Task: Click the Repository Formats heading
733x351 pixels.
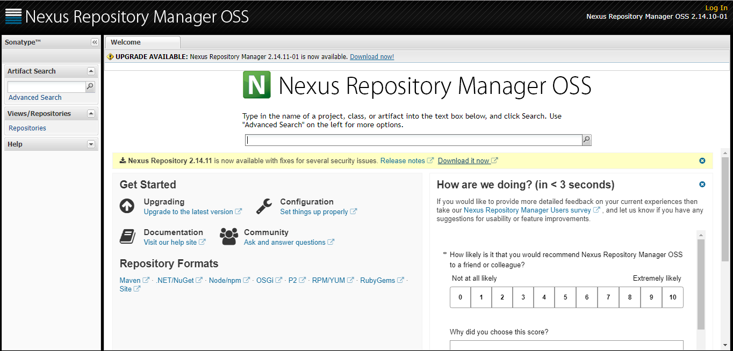Action: 169,264
